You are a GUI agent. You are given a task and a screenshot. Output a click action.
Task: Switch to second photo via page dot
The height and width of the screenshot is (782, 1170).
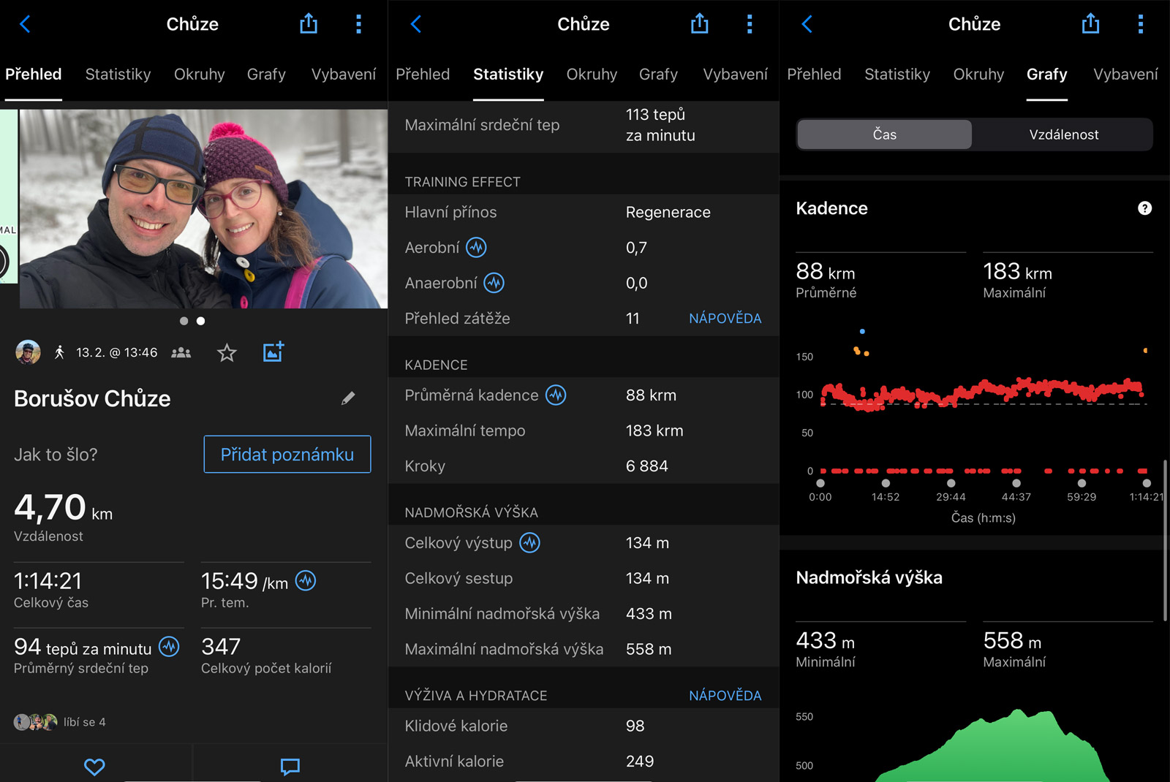(201, 321)
